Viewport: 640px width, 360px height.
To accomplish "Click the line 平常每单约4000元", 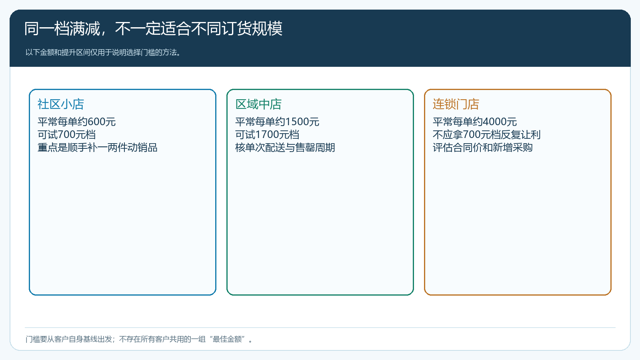I will 475,122.
